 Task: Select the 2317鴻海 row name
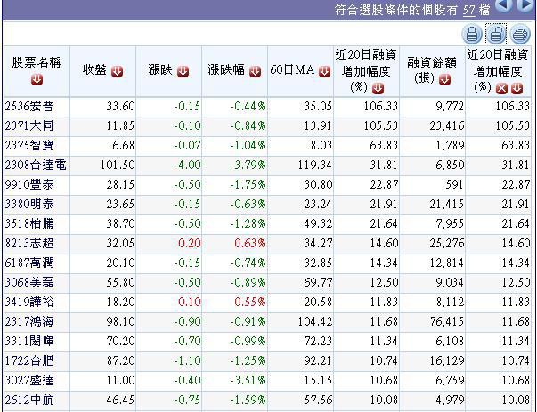[x=29, y=321]
